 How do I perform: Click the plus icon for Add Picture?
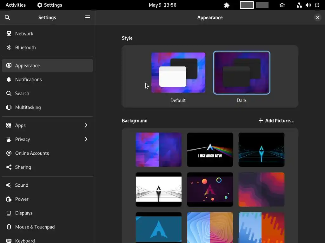coord(261,121)
